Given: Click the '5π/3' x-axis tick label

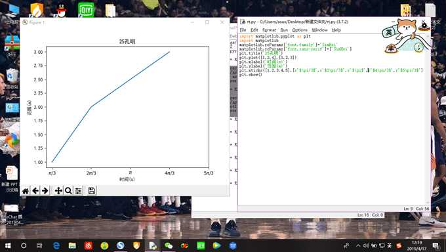Looking at the screenshot, I should coord(209,173).
